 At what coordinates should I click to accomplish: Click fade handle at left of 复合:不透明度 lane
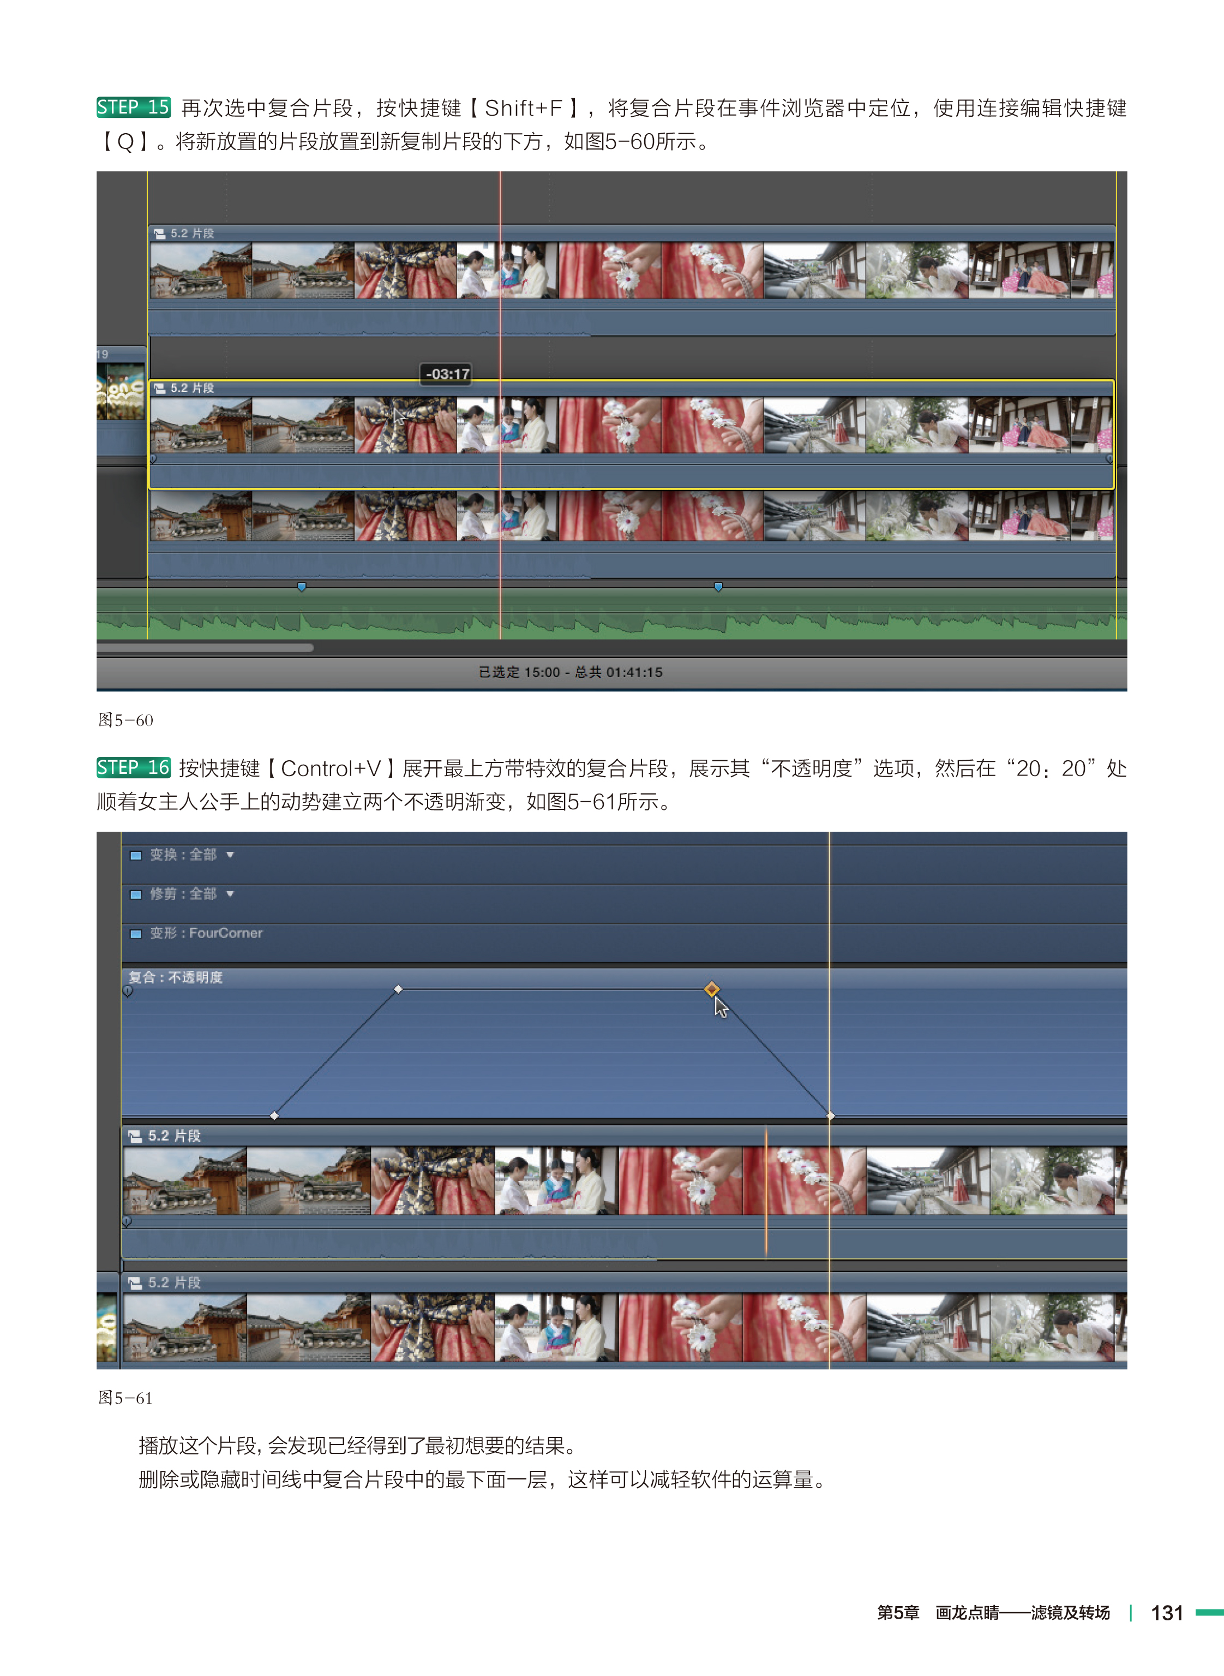click(128, 991)
